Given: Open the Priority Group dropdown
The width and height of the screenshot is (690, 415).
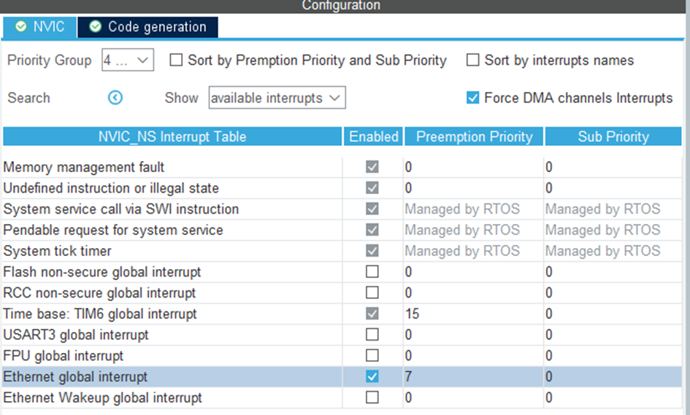Looking at the screenshot, I should pos(128,61).
